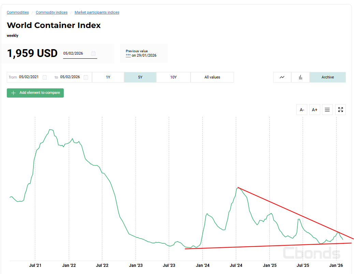Click Add element to compare button
Screen dimensions: 354x274
pos(35,93)
